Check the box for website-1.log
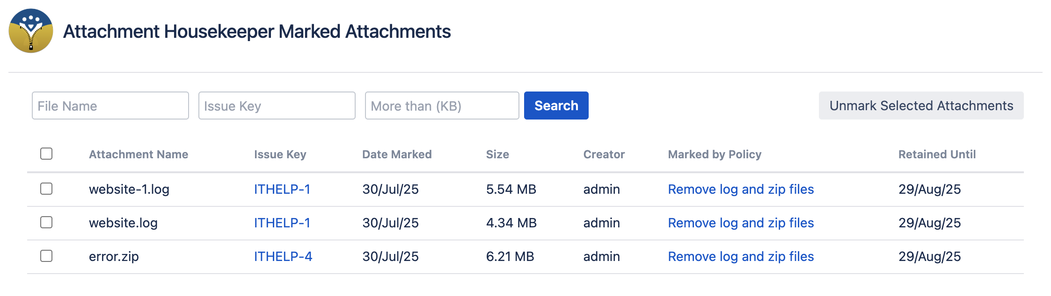This screenshot has width=1051, height=296. pos(46,189)
